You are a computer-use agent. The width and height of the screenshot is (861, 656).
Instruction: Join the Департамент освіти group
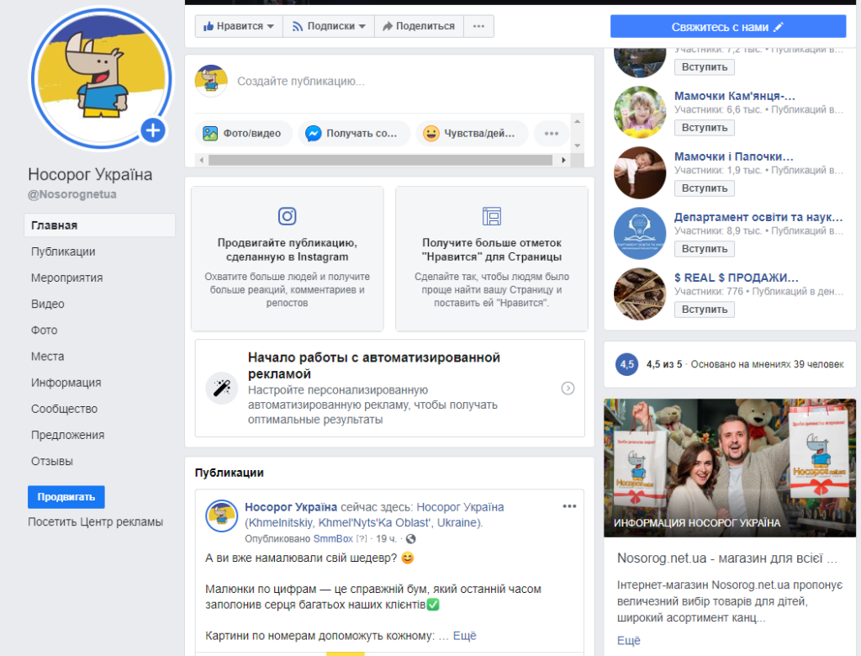coord(705,249)
